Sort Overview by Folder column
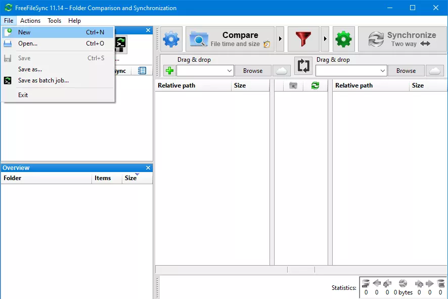This screenshot has width=448, height=299. click(x=47, y=178)
